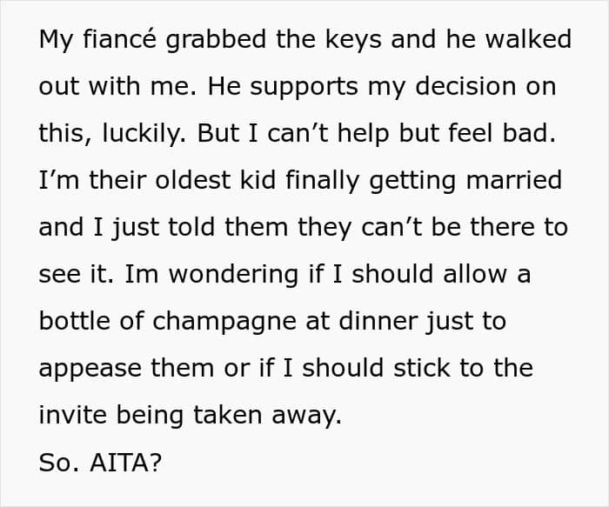Click the word "appease" in the text
The width and height of the screenshot is (609, 507).
pyautogui.click(x=90, y=370)
